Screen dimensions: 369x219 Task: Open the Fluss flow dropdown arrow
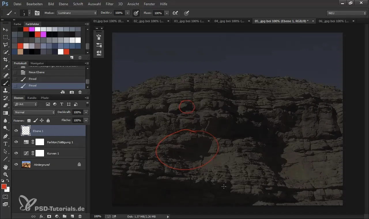point(167,13)
